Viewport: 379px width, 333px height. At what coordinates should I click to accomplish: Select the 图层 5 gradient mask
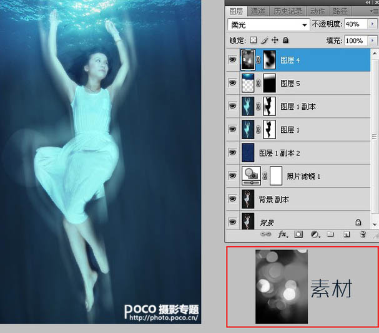269,83
